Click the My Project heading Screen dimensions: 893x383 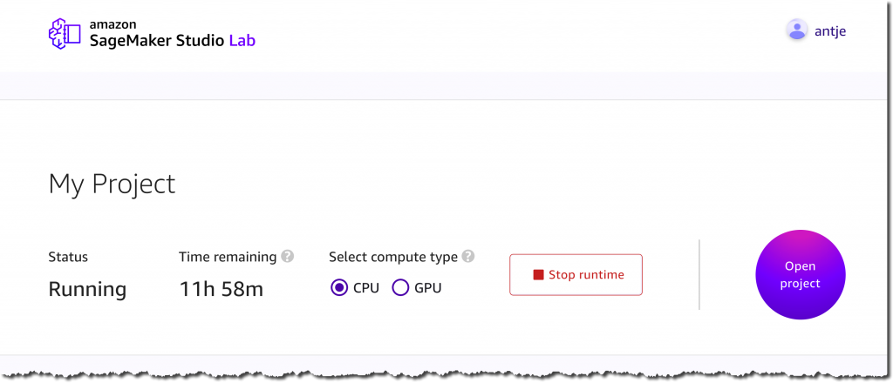coord(112,185)
